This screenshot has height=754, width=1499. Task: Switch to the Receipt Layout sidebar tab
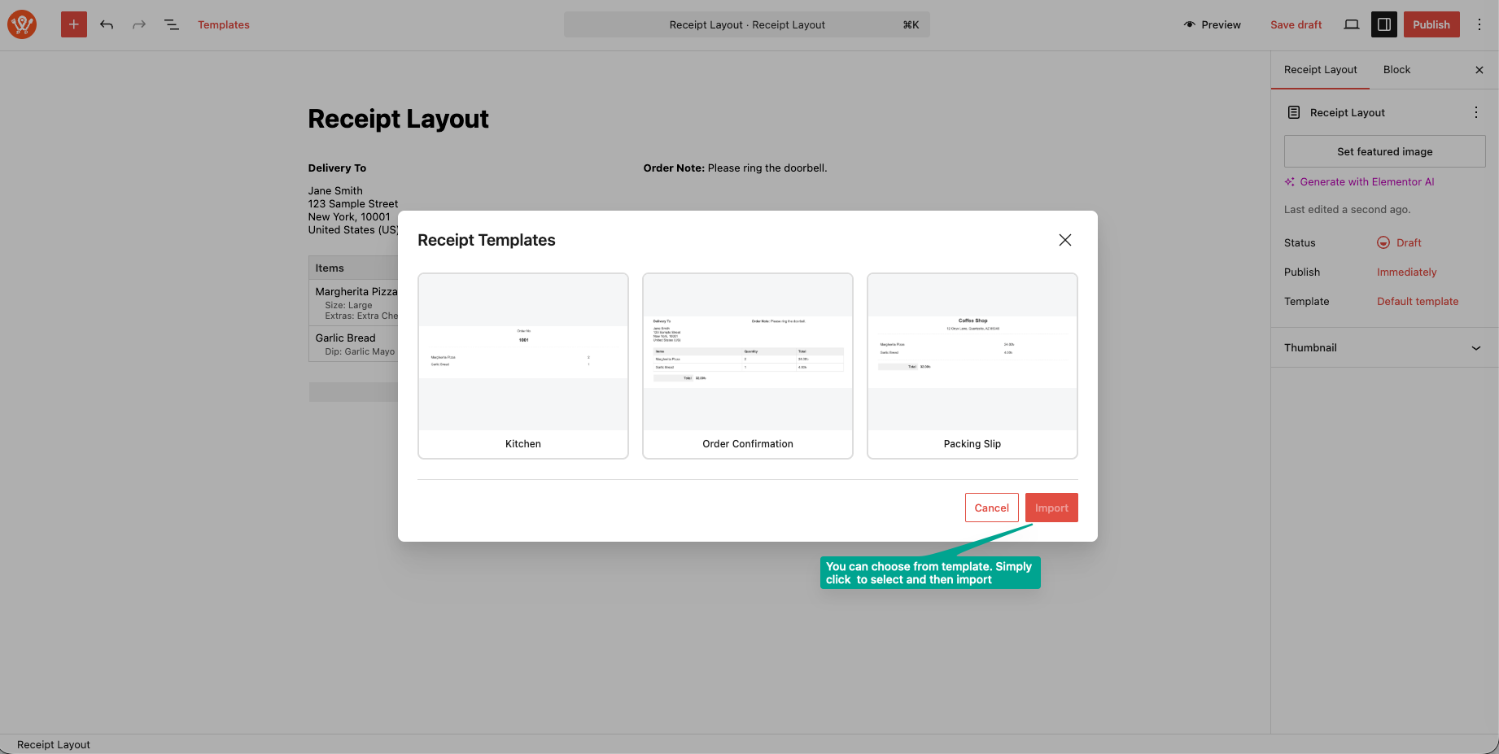(x=1321, y=70)
